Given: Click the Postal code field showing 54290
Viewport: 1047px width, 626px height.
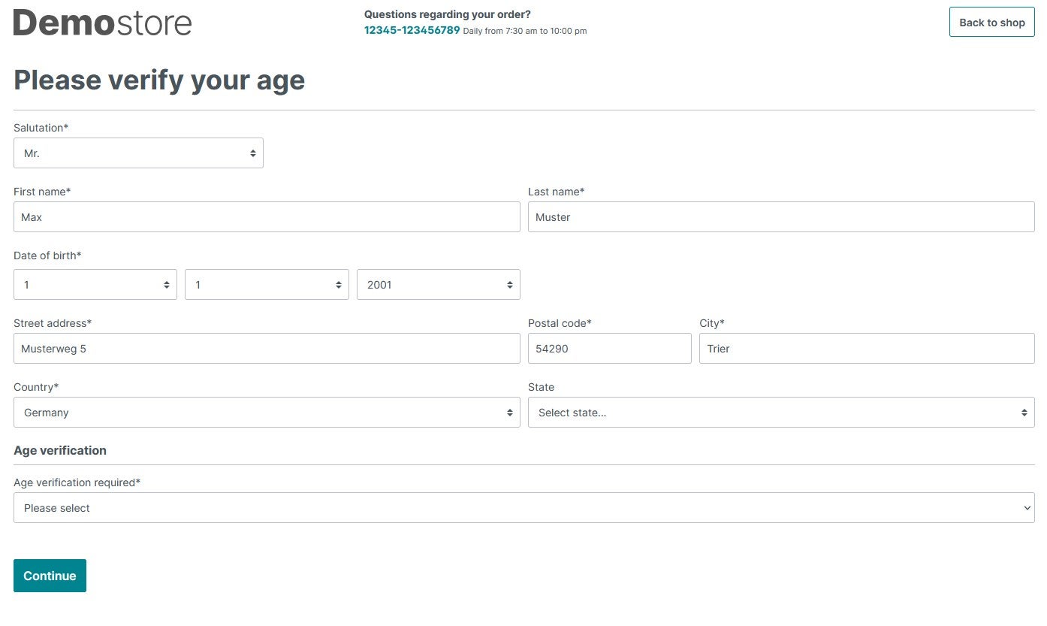Looking at the screenshot, I should coord(610,348).
